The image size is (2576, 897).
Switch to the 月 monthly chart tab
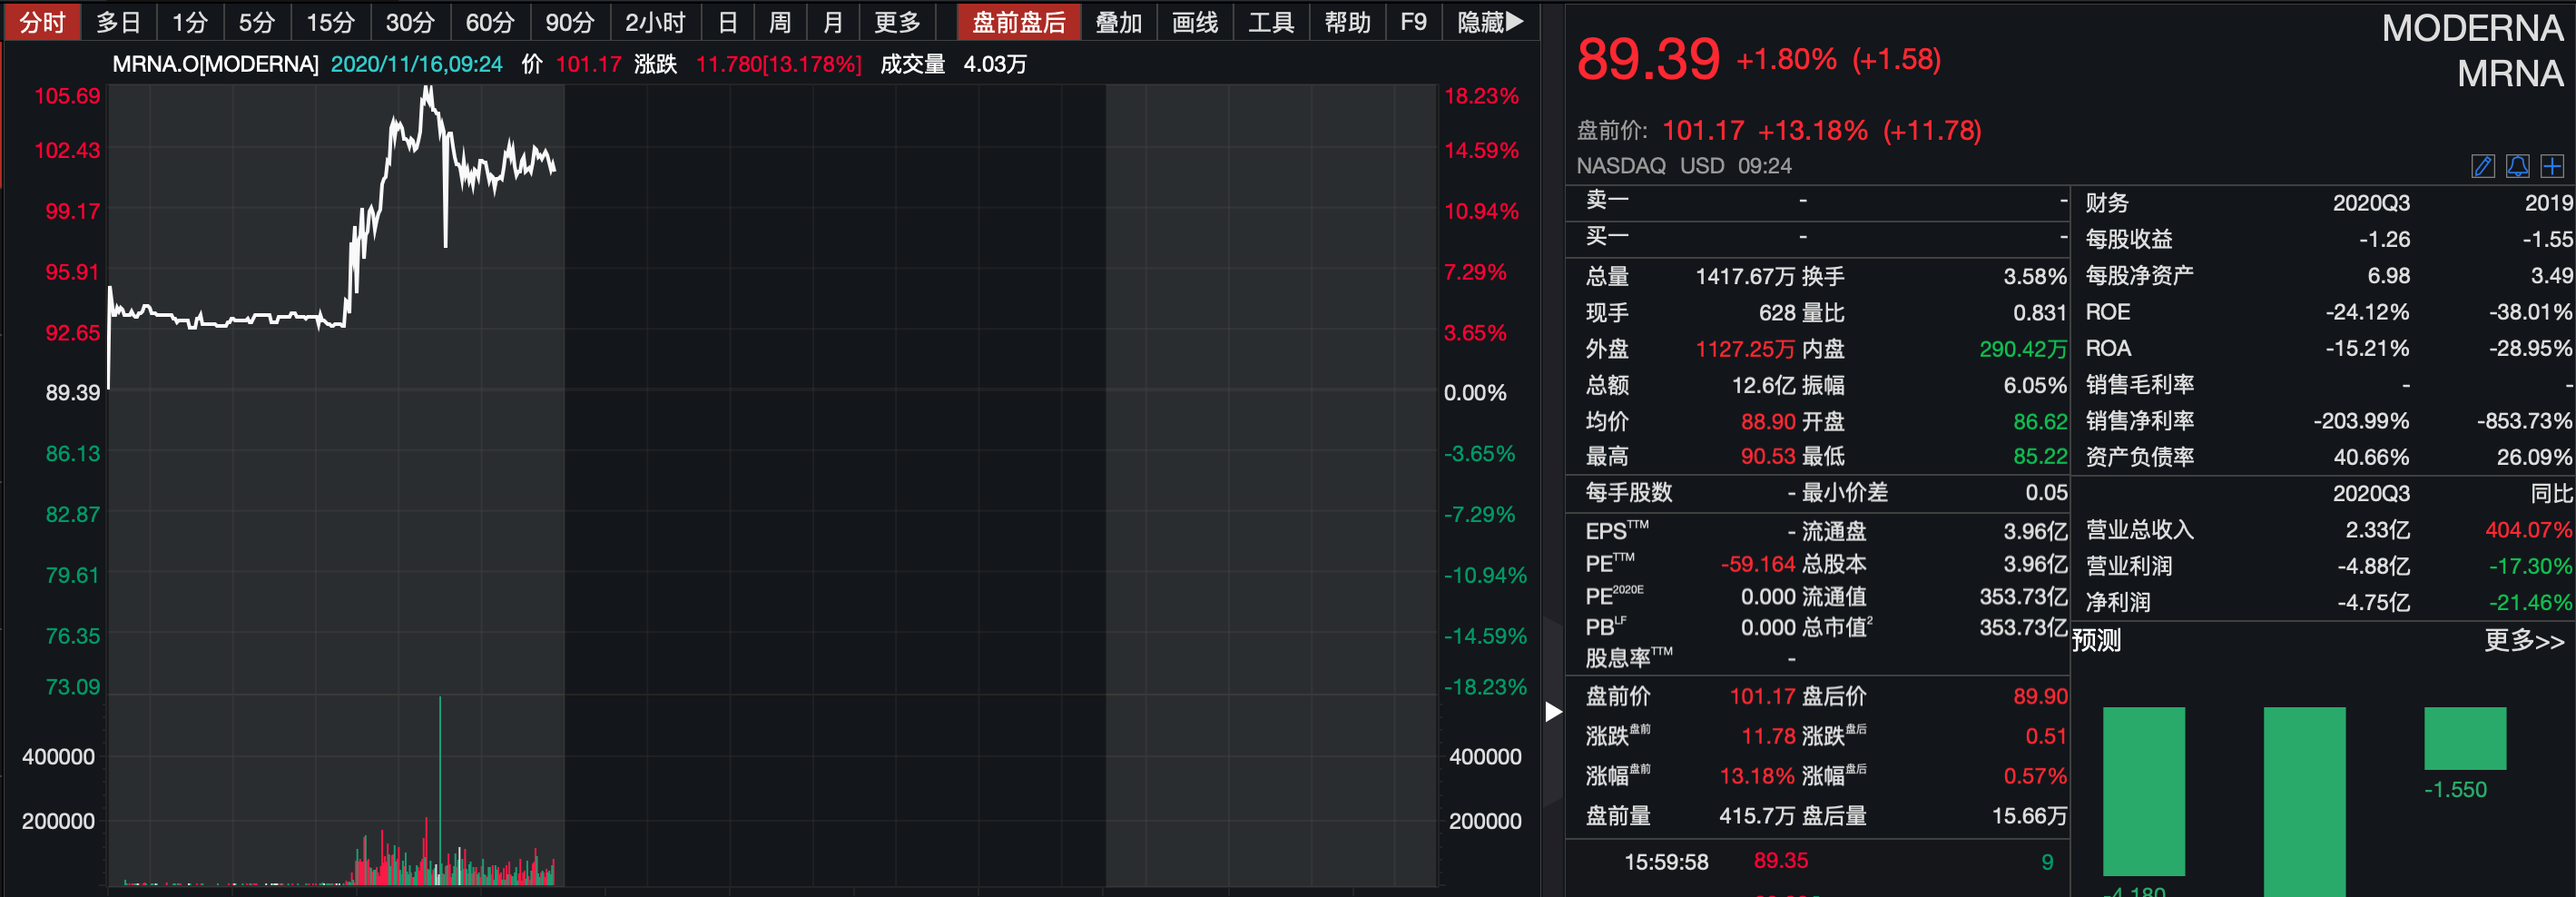coord(832,22)
